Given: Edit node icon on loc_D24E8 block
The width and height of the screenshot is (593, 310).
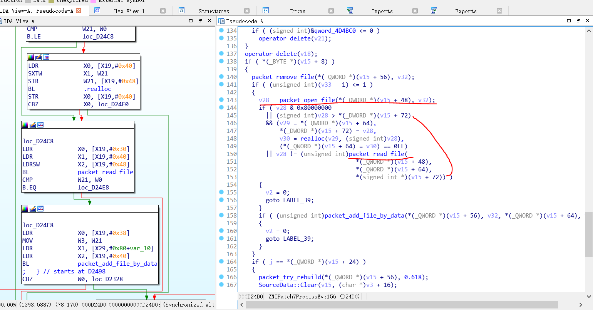Looking at the screenshot, I should click(33, 209).
